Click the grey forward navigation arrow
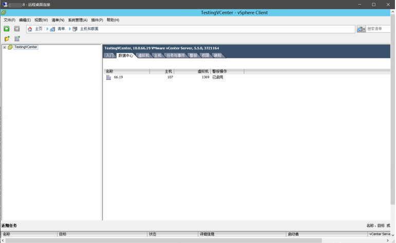 [x=17, y=29]
